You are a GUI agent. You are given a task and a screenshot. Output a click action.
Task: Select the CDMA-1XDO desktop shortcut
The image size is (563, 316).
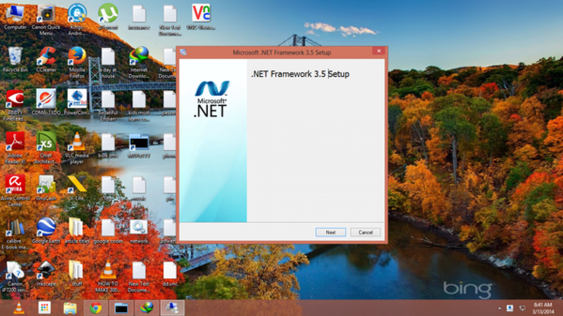pos(46,102)
